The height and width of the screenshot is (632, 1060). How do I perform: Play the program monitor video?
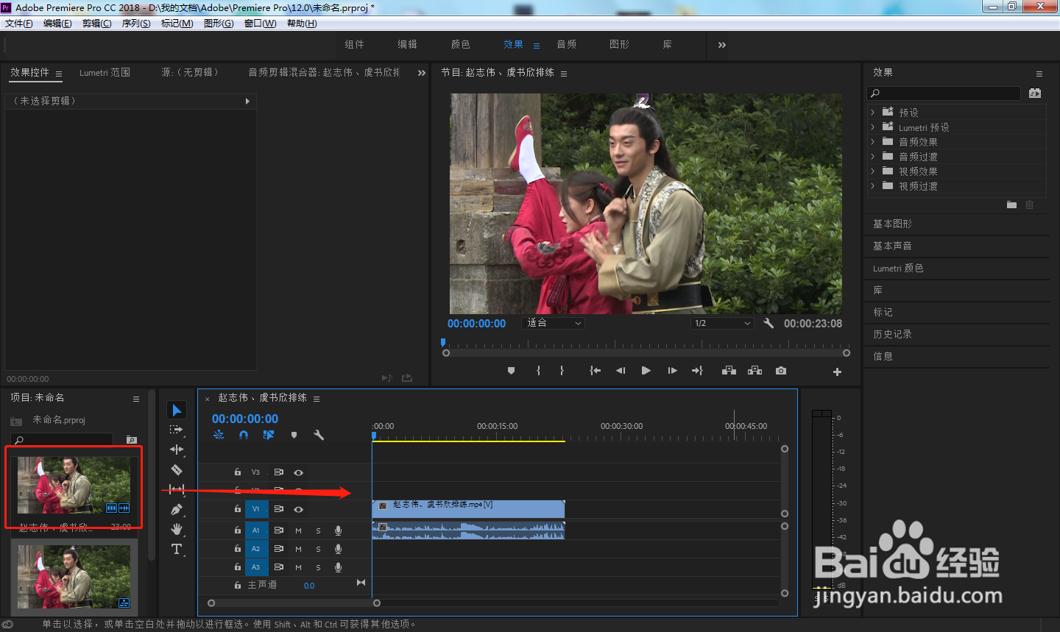coord(646,371)
